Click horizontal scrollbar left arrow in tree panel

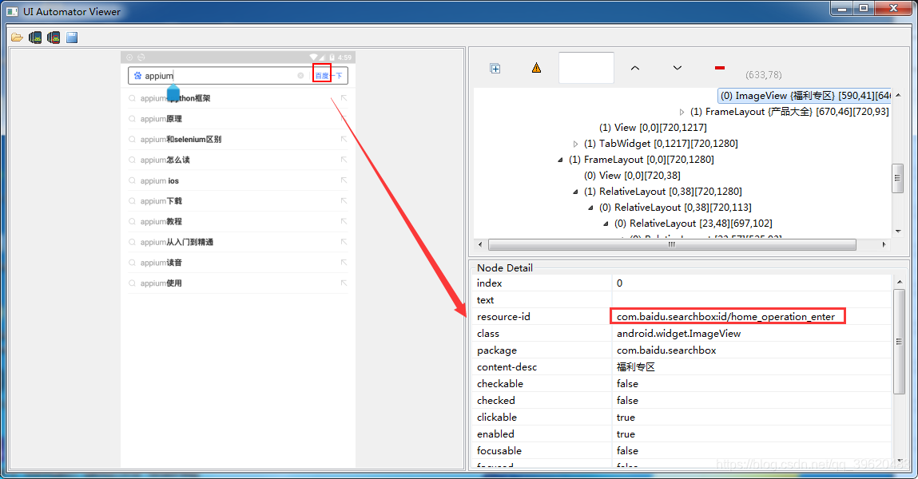point(481,244)
